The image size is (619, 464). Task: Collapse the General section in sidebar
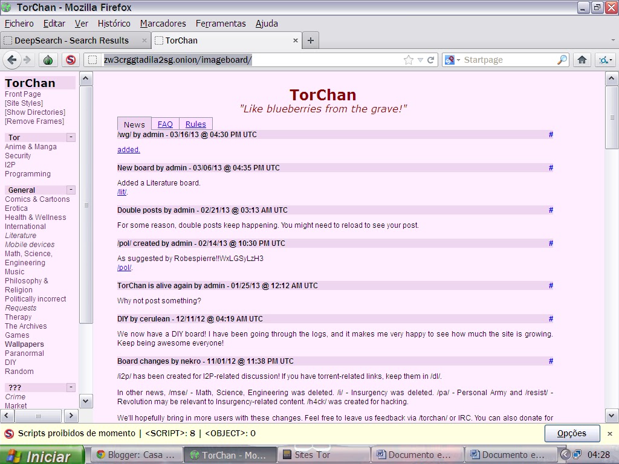[71, 189]
